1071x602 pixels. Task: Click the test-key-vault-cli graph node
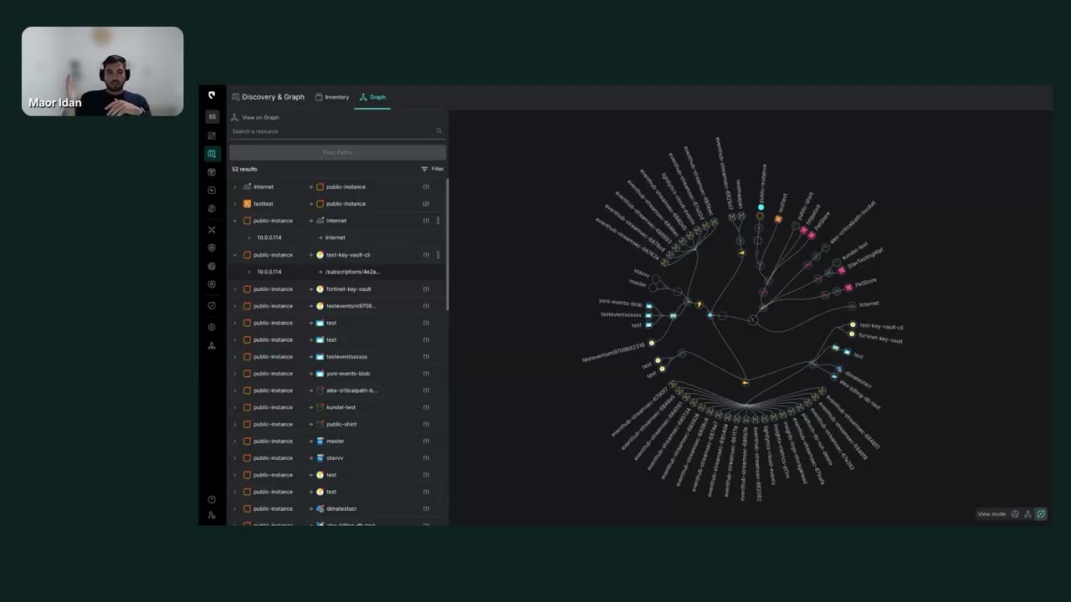click(853, 324)
